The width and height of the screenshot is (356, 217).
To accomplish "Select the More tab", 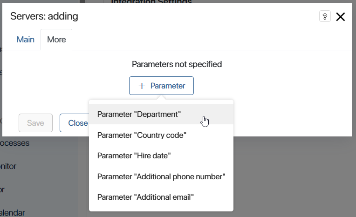I will click(x=56, y=40).
